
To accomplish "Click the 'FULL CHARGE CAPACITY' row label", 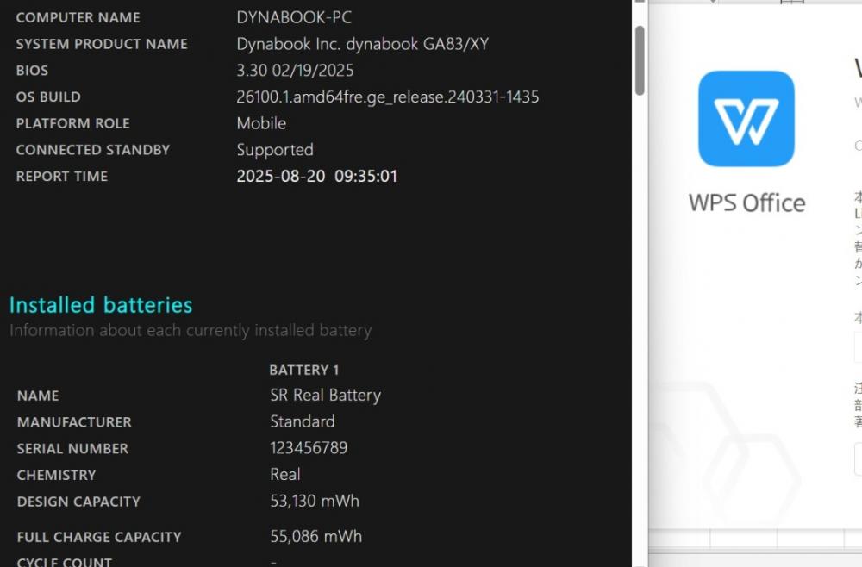I will [99, 537].
